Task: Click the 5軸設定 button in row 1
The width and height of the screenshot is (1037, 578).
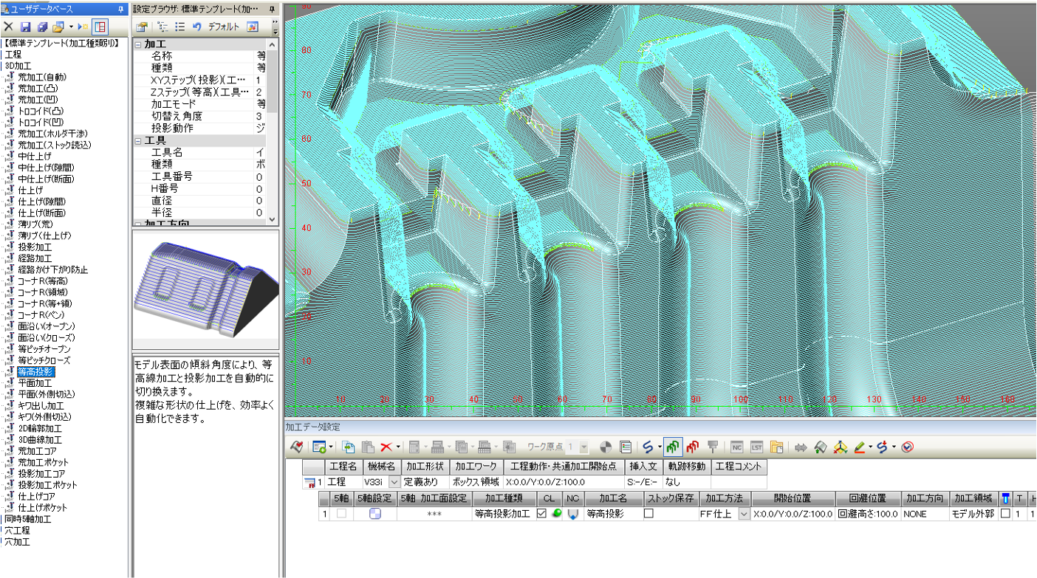Action: click(x=375, y=514)
